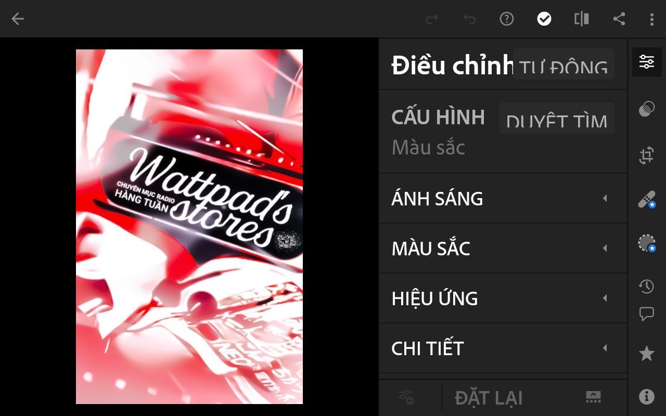Toggle the star rating icon
666x416 pixels.
(x=647, y=354)
